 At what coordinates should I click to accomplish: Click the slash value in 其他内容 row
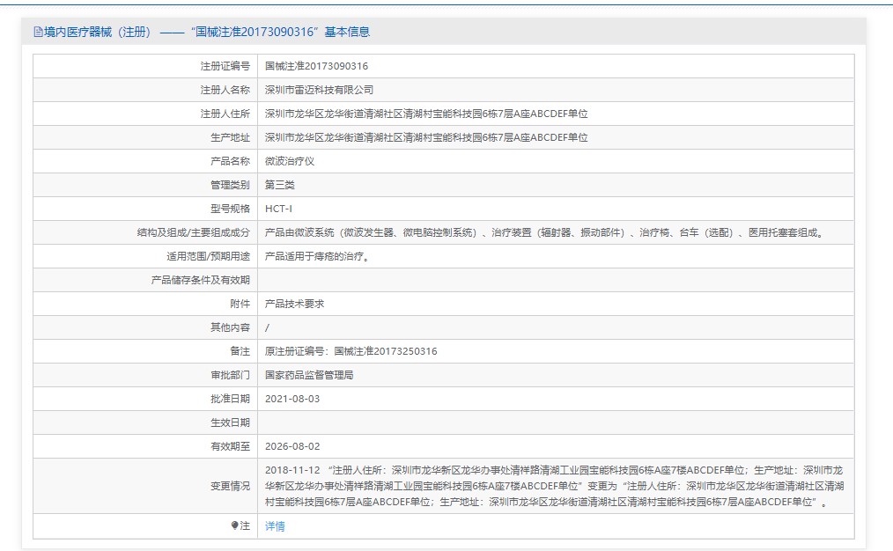[x=267, y=327]
